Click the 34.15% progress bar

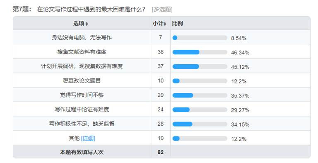click(x=200, y=124)
